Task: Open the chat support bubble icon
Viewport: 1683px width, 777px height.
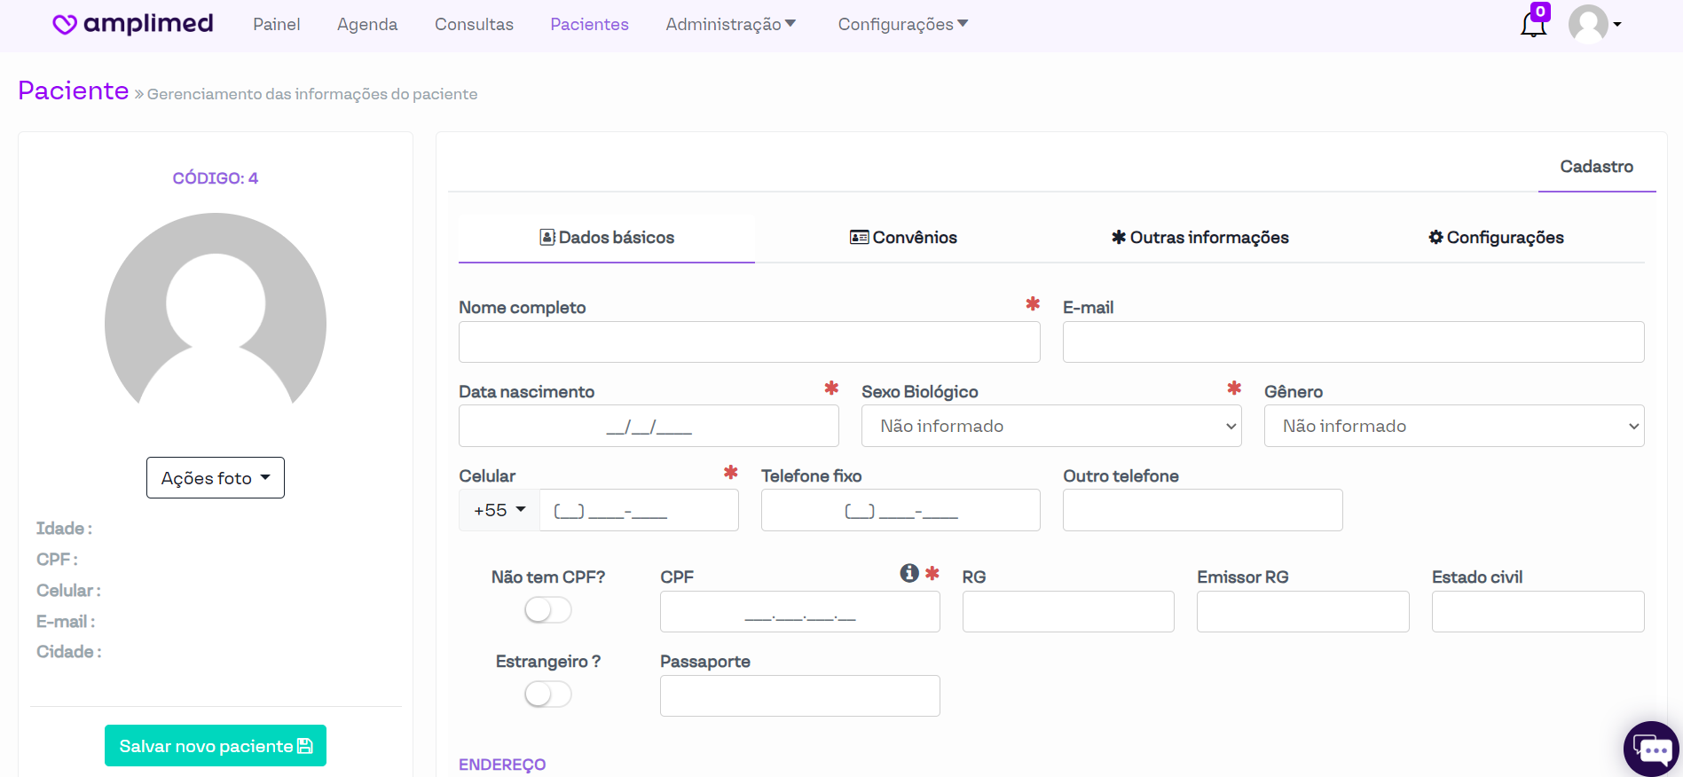Action: (1652, 750)
